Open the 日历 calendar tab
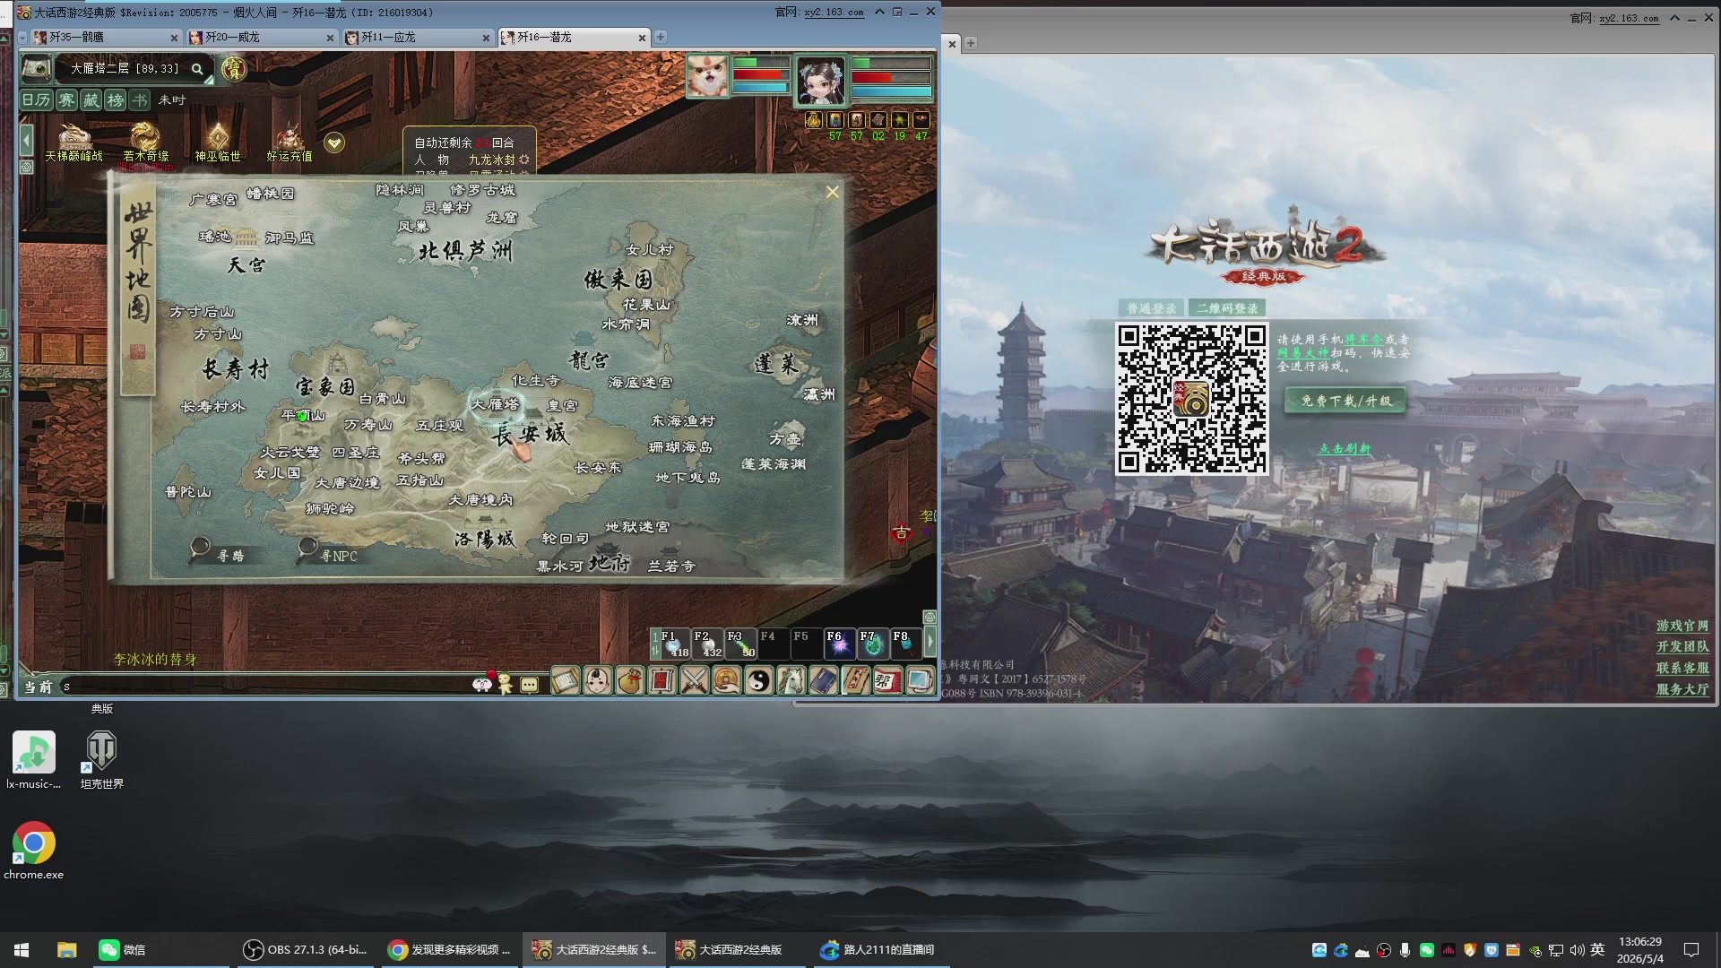The width and height of the screenshot is (1721, 968). coord(37,100)
